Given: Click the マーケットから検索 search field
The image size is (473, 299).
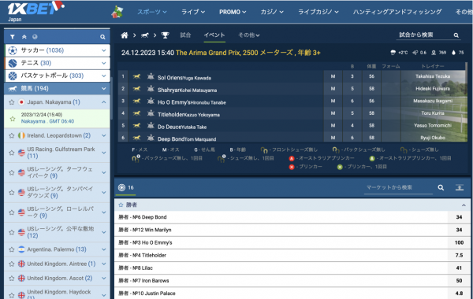Looking at the screenshot, I should [398, 187].
